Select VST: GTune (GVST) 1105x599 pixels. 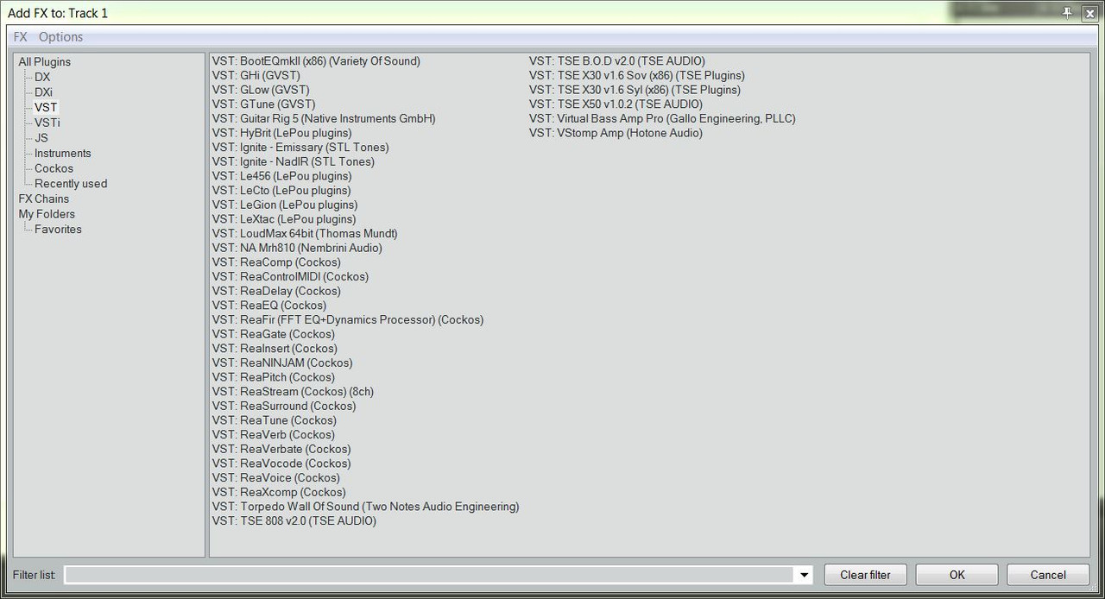pos(263,104)
